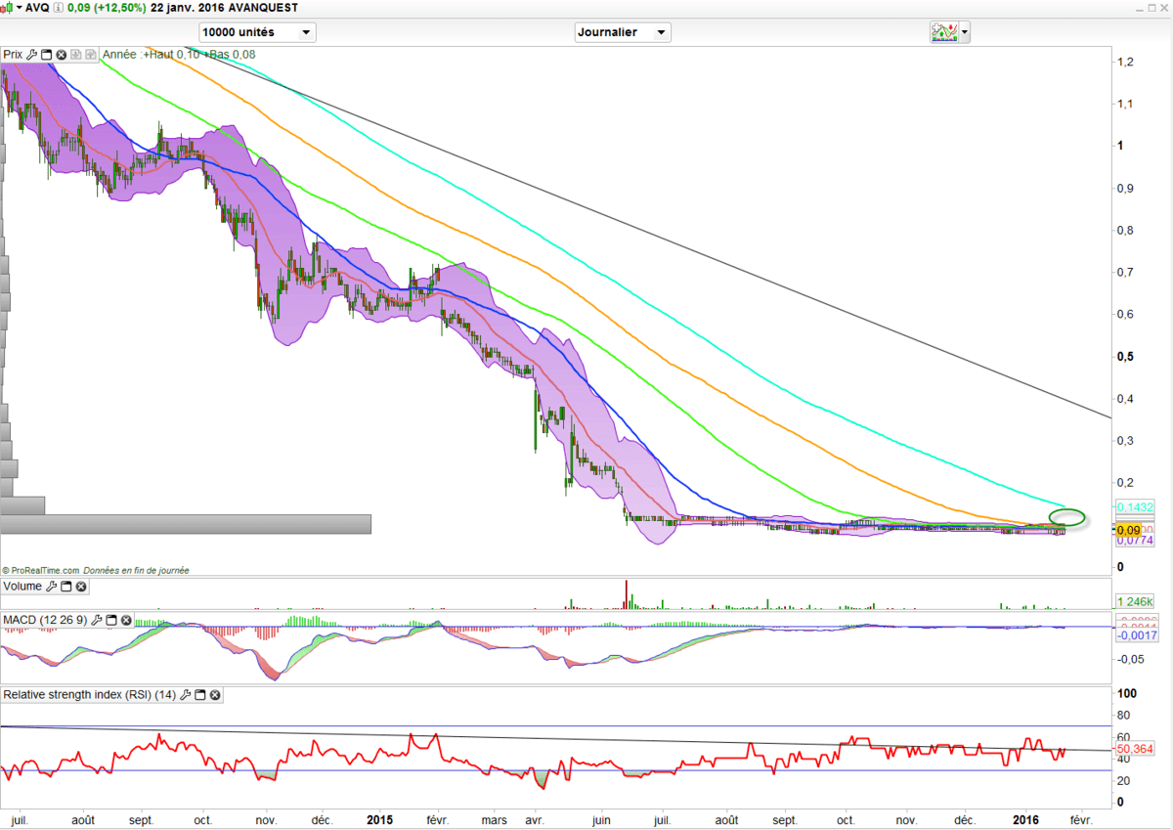Open RSI (14) wrench settings
1173x830 pixels.
point(186,695)
